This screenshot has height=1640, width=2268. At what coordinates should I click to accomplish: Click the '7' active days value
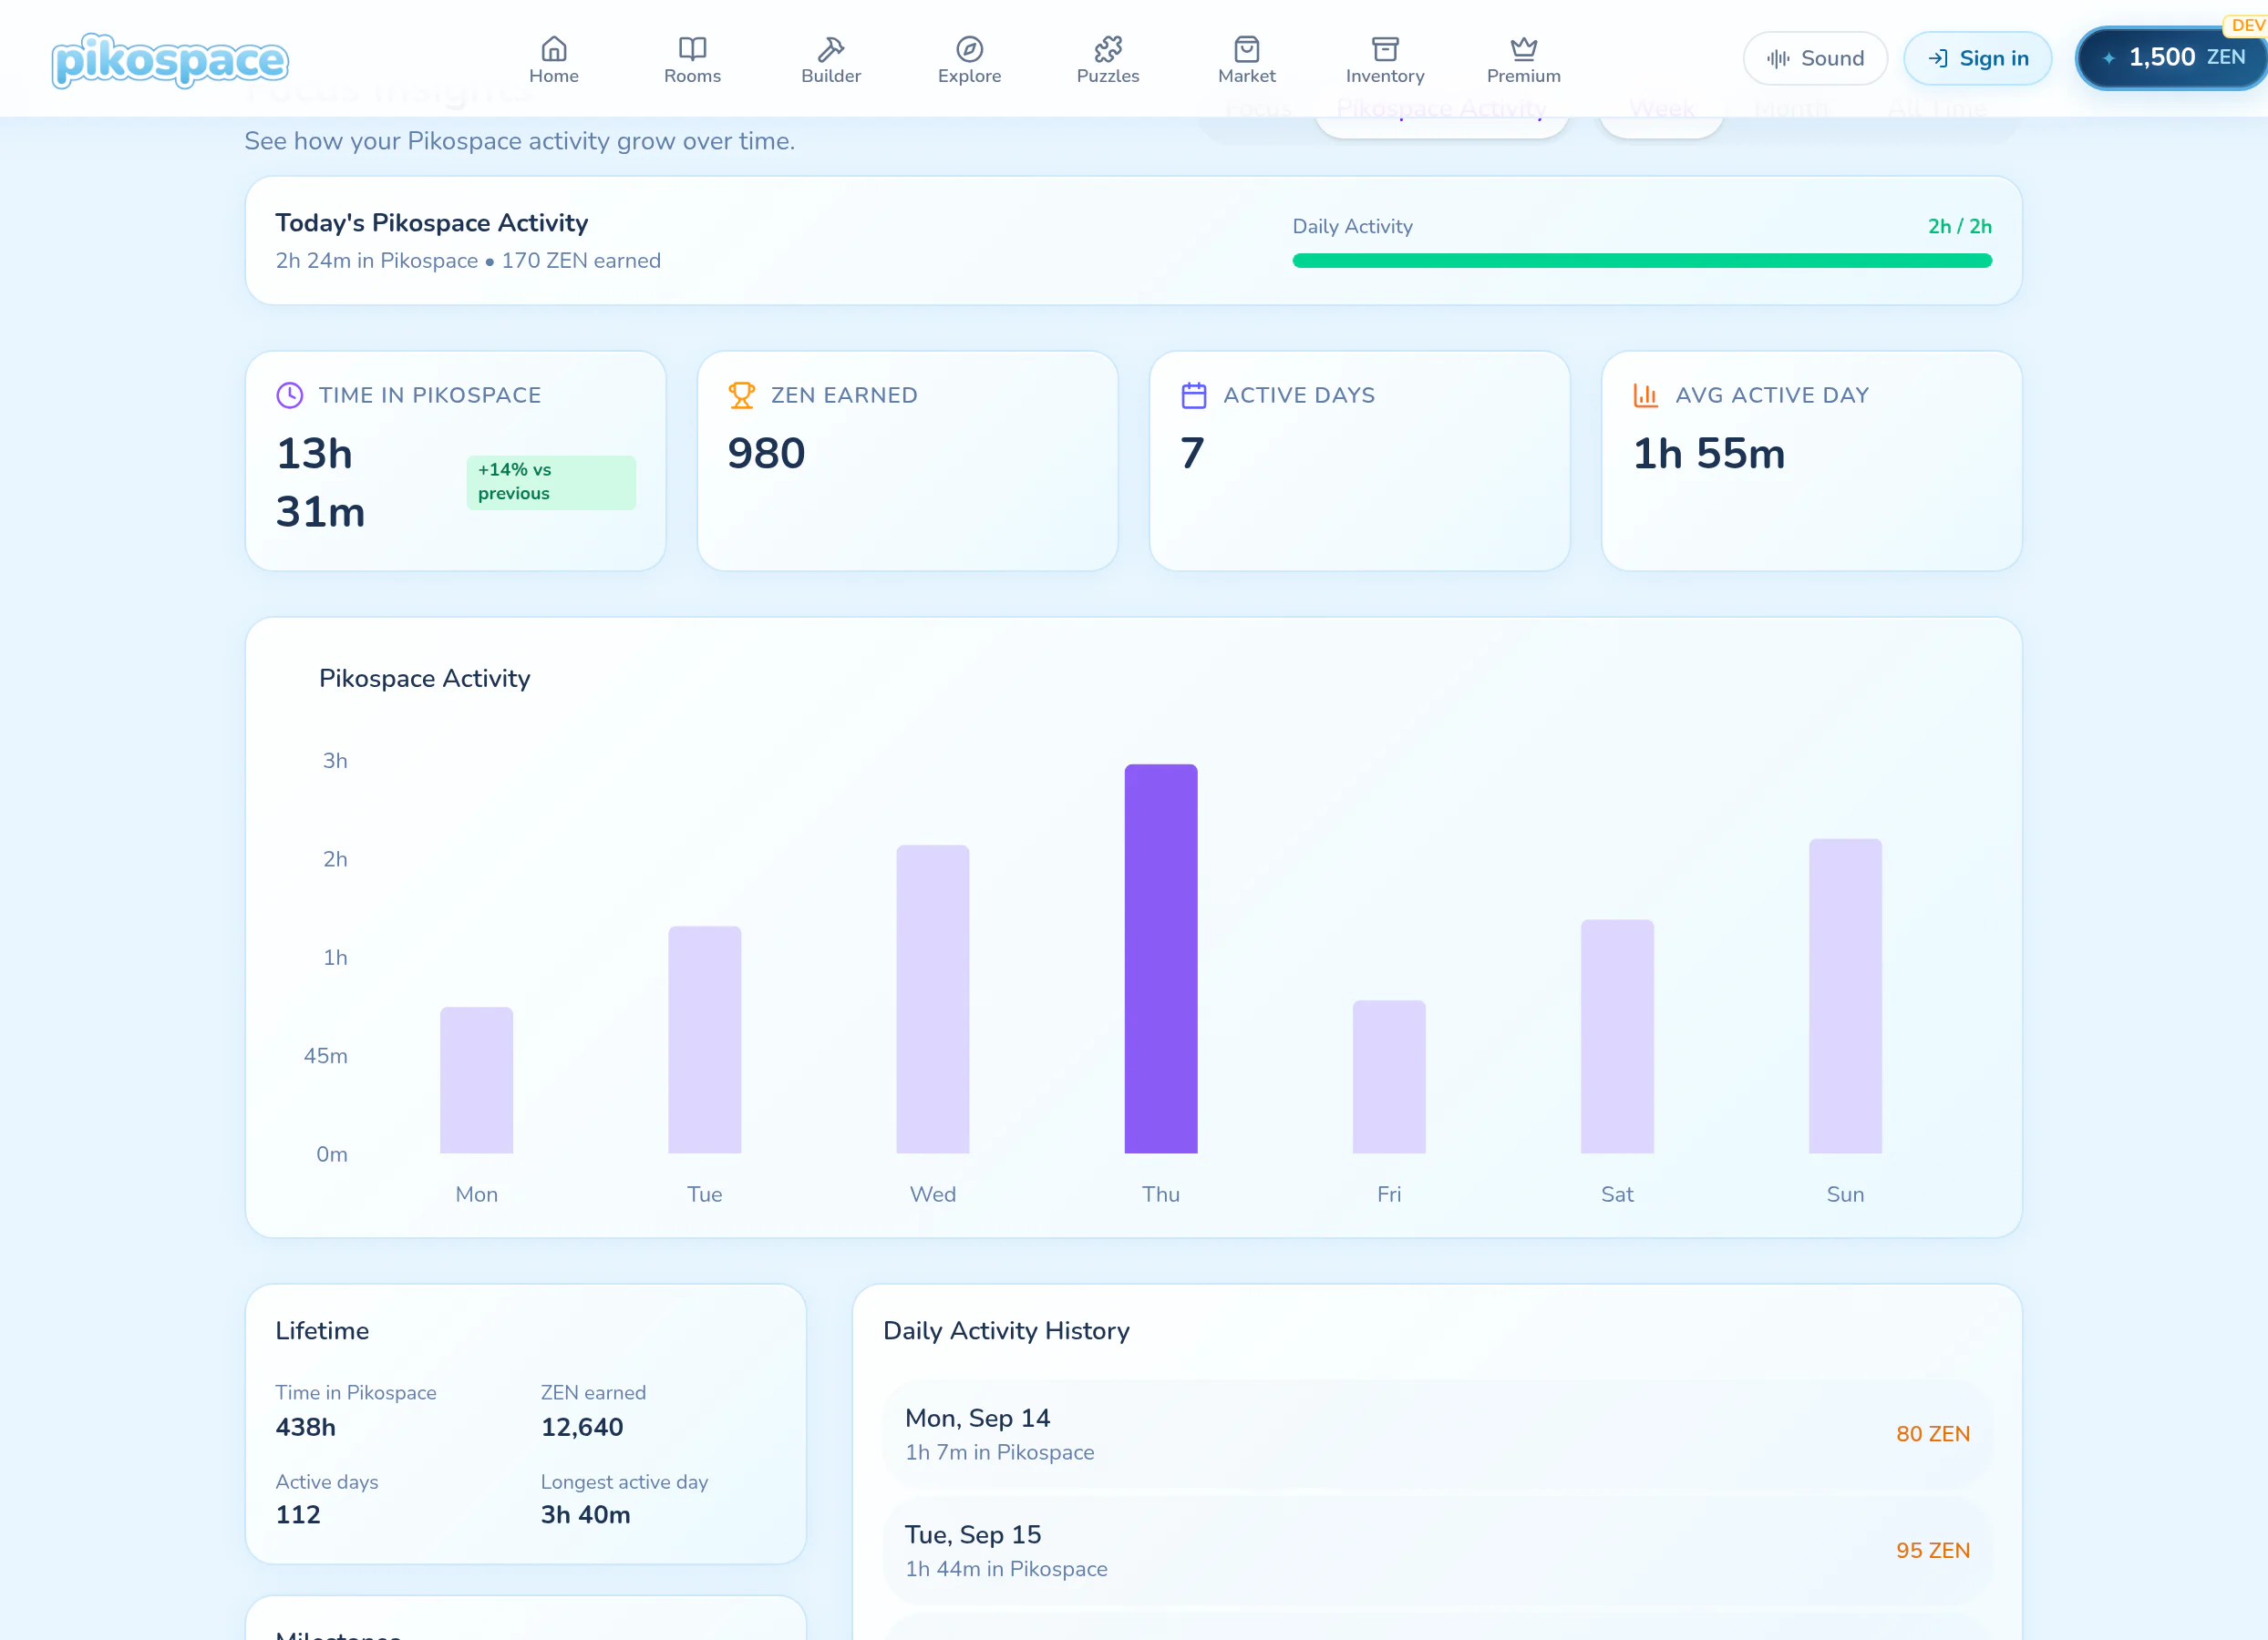(1192, 454)
